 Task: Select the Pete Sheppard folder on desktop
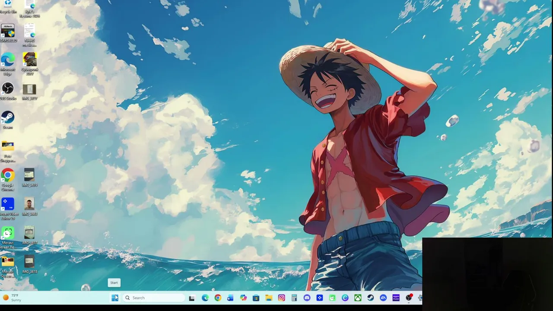[8, 151]
